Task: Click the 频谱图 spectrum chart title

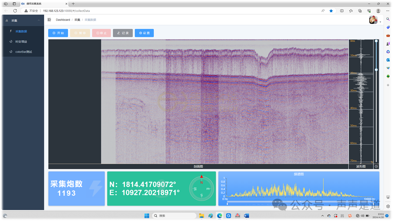Action: pos(299,174)
